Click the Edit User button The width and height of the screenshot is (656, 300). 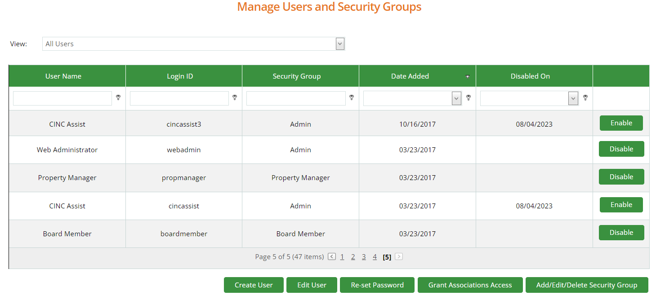(312, 285)
